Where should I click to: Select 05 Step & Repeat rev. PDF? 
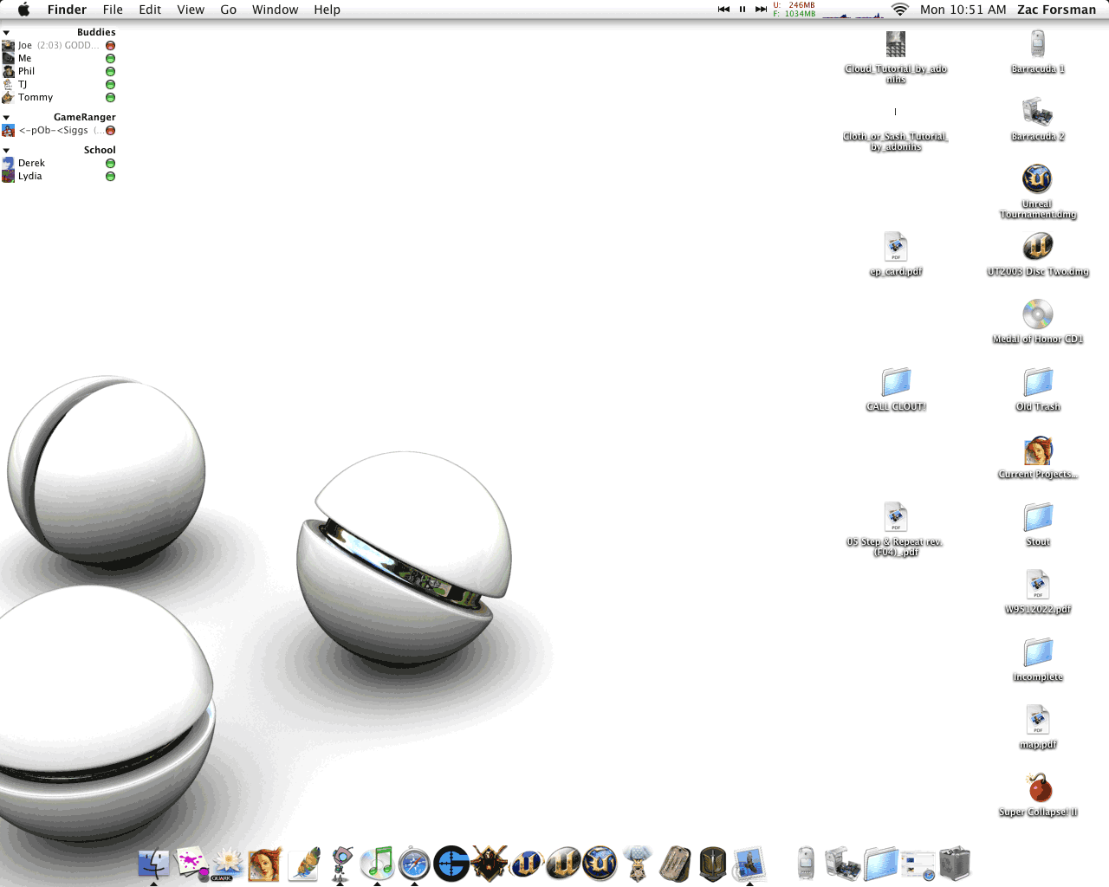[x=896, y=529]
